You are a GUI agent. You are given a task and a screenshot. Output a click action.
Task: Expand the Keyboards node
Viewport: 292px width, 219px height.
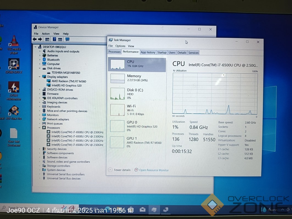point(40,106)
